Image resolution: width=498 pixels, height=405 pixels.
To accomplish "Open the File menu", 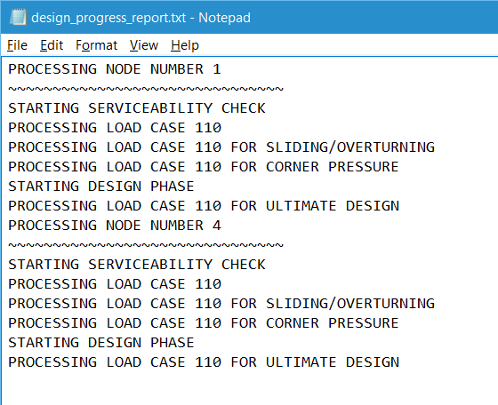I will 17,45.
